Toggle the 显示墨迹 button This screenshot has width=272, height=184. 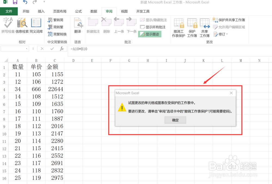pos(150,34)
